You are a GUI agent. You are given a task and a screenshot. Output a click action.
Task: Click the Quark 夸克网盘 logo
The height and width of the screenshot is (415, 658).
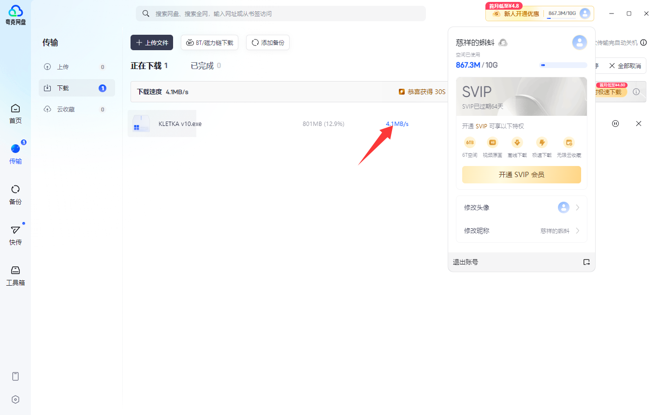15,14
